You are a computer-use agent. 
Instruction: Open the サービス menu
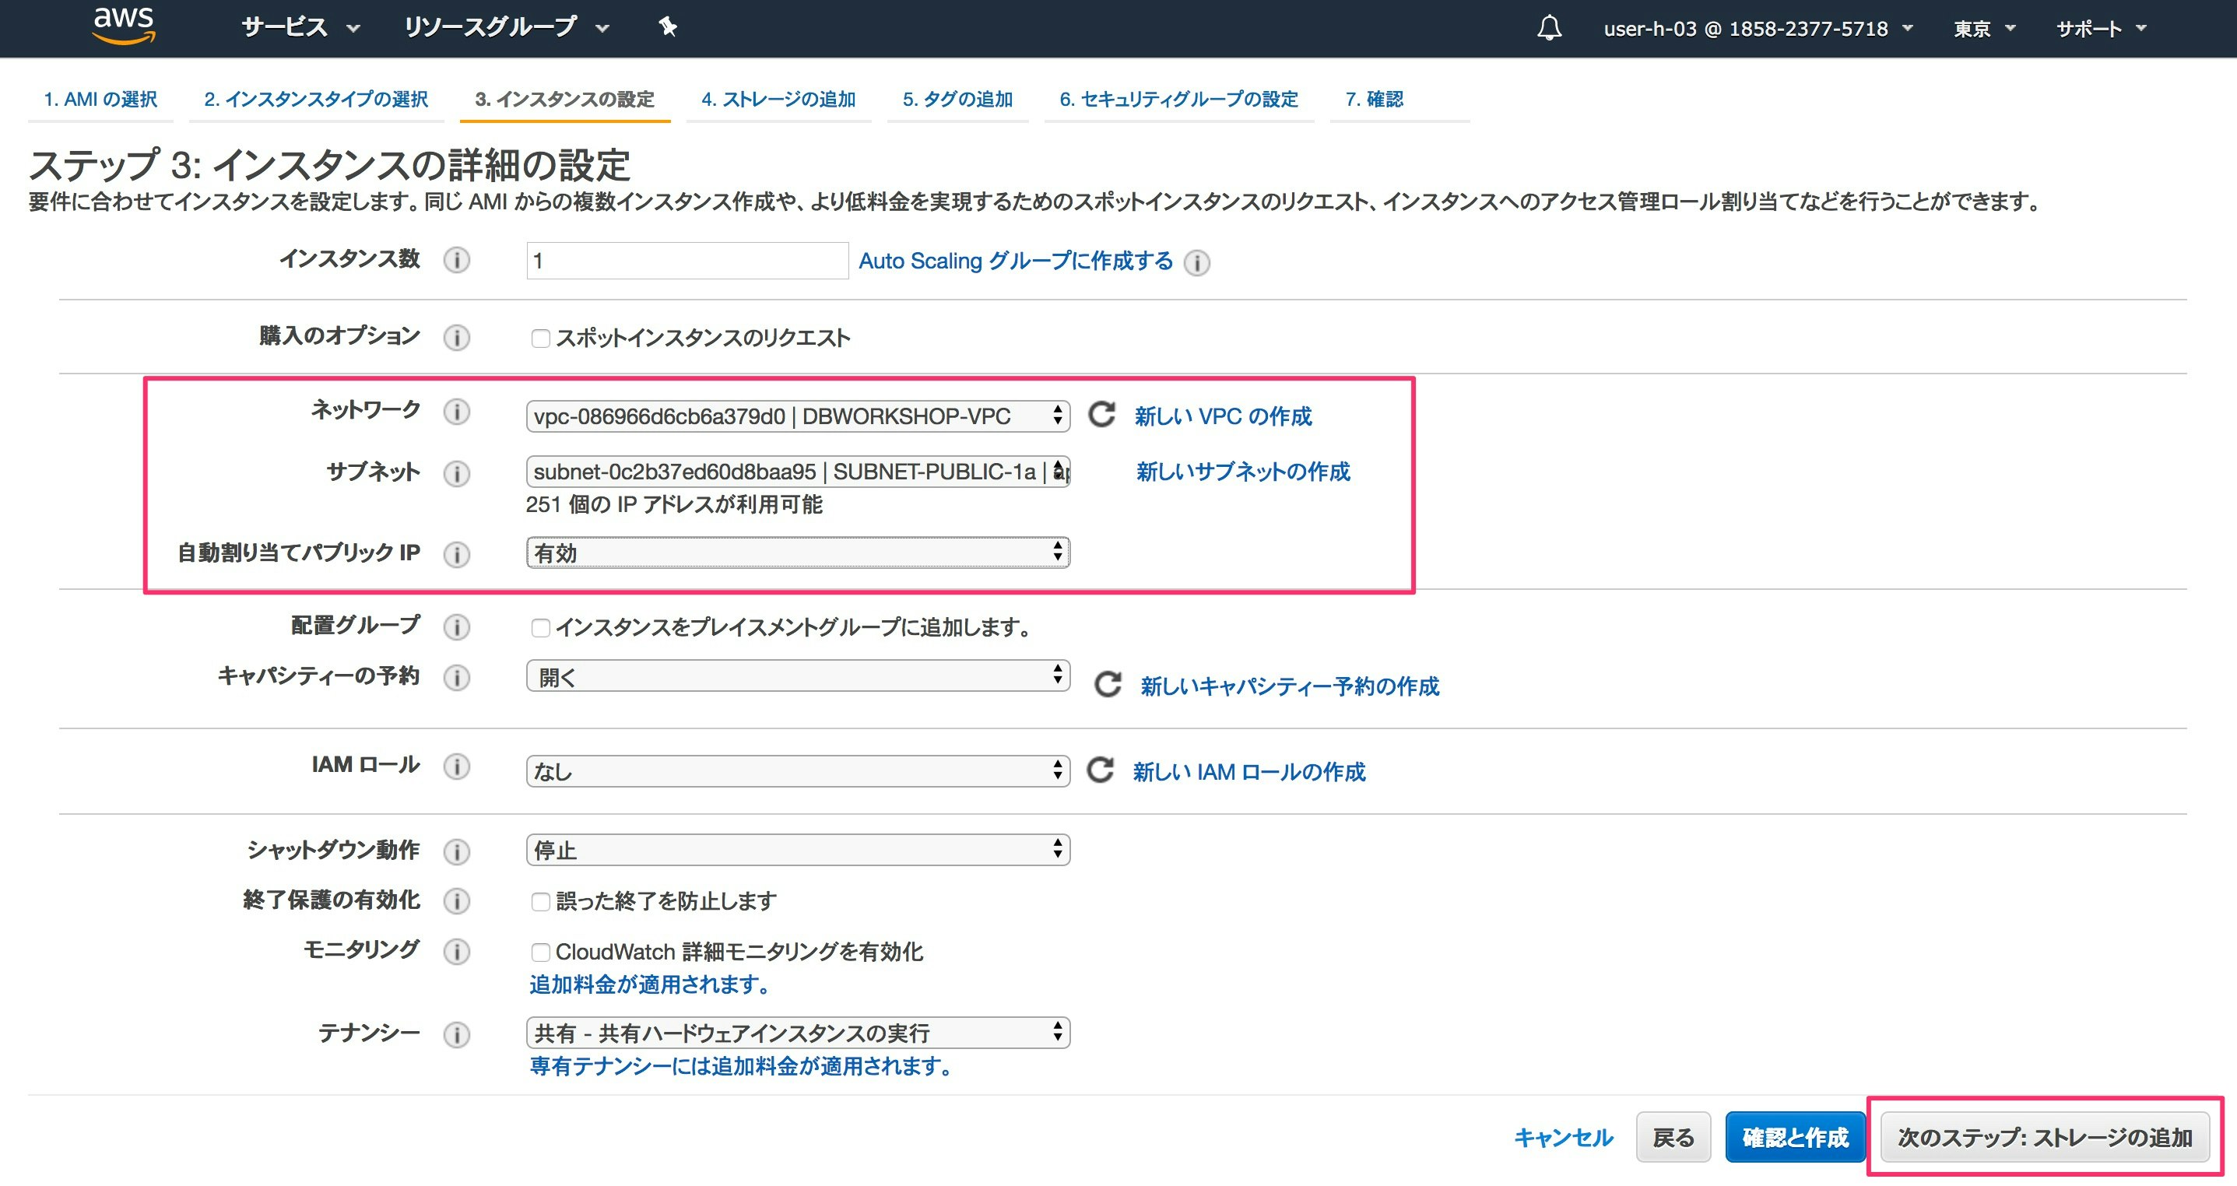[x=300, y=28]
